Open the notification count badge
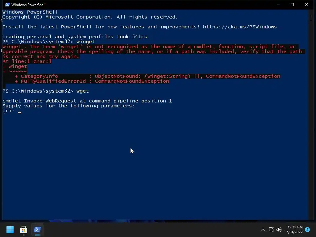 pos(307,230)
